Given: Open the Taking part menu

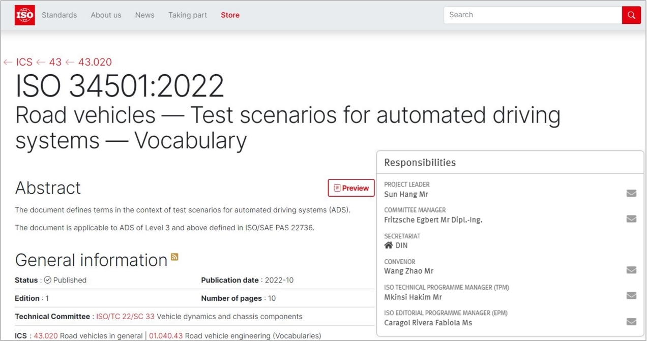Looking at the screenshot, I should [x=188, y=15].
